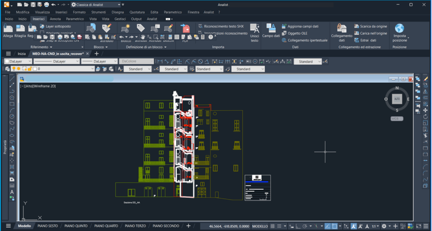
Task: Open the Quotatura menu
Action: [137, 12]
